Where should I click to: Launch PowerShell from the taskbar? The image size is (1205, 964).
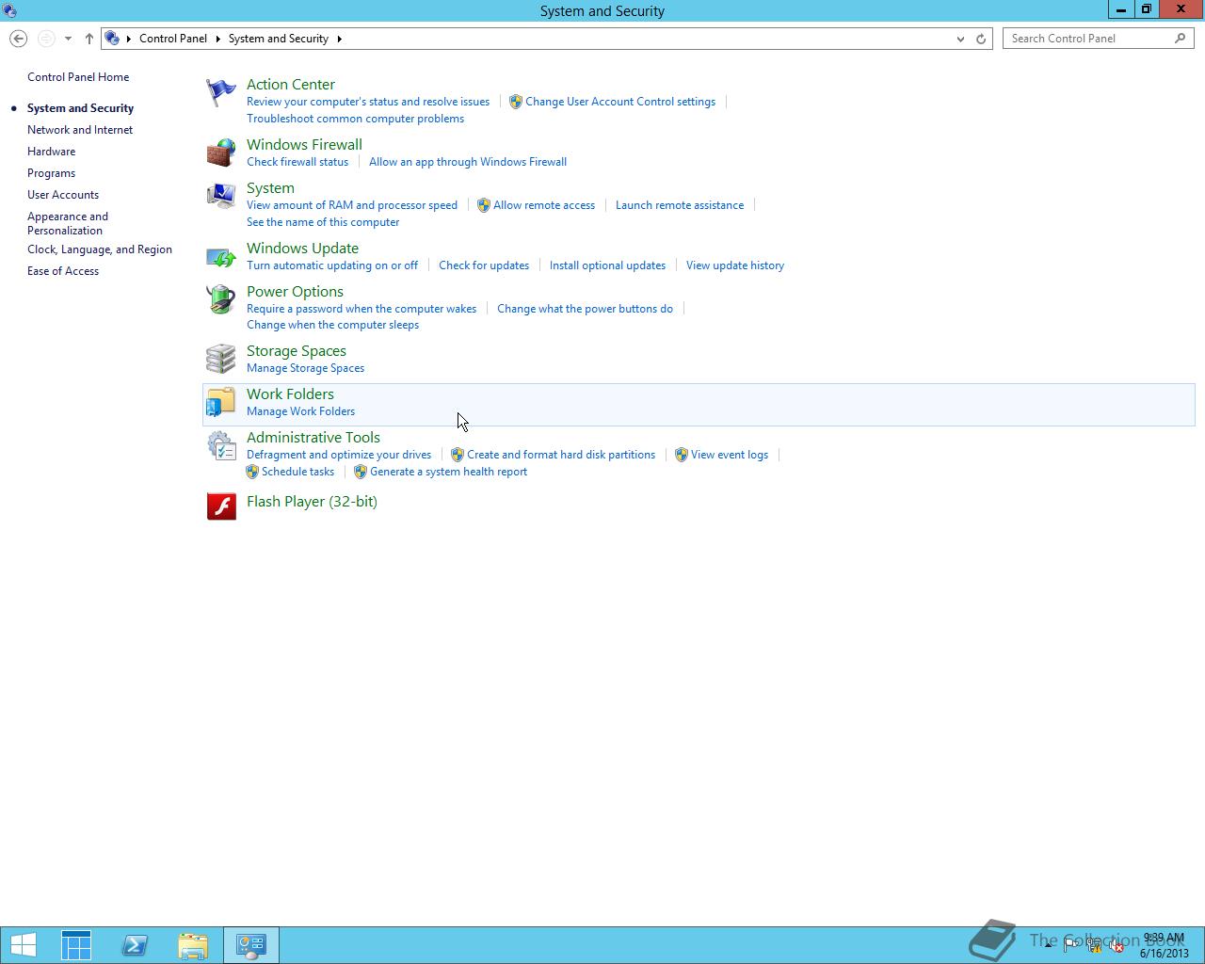135,945
